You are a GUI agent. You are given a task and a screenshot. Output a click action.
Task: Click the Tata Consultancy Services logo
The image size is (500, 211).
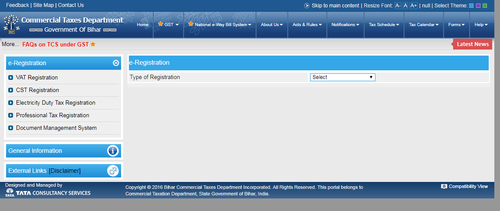pyautogui.click(x=48, y=192)
